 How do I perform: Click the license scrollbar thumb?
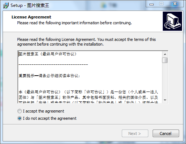pyautogui.click(x=165, y=60)
